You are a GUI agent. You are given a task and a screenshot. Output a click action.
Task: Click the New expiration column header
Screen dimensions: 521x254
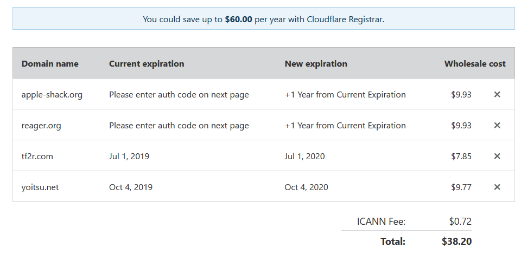point(316,64)
